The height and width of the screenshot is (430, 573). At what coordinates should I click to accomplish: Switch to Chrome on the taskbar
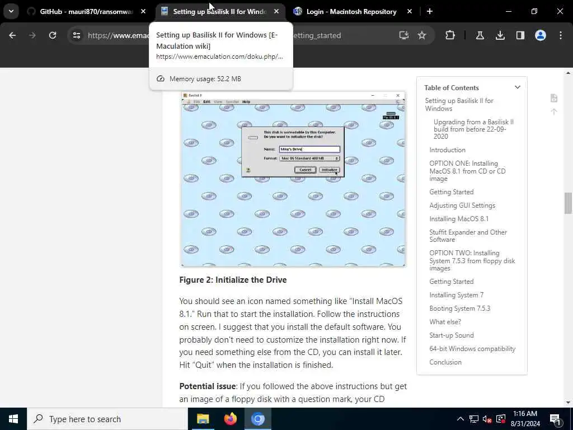point(257,419)
